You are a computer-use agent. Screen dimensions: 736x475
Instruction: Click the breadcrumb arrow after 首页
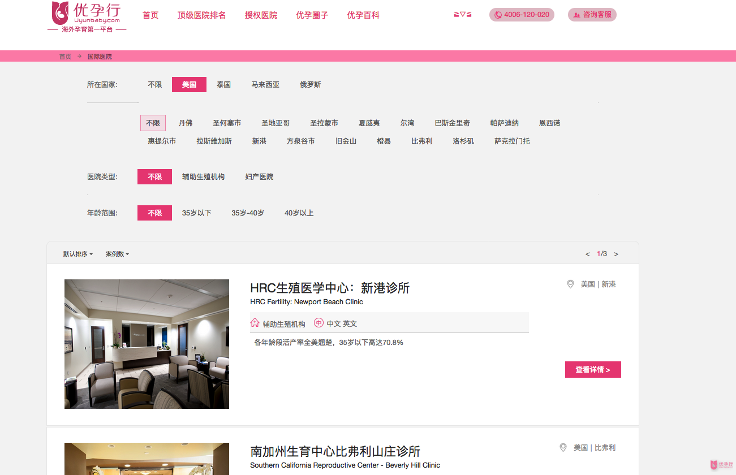click(x=80, y=56)
